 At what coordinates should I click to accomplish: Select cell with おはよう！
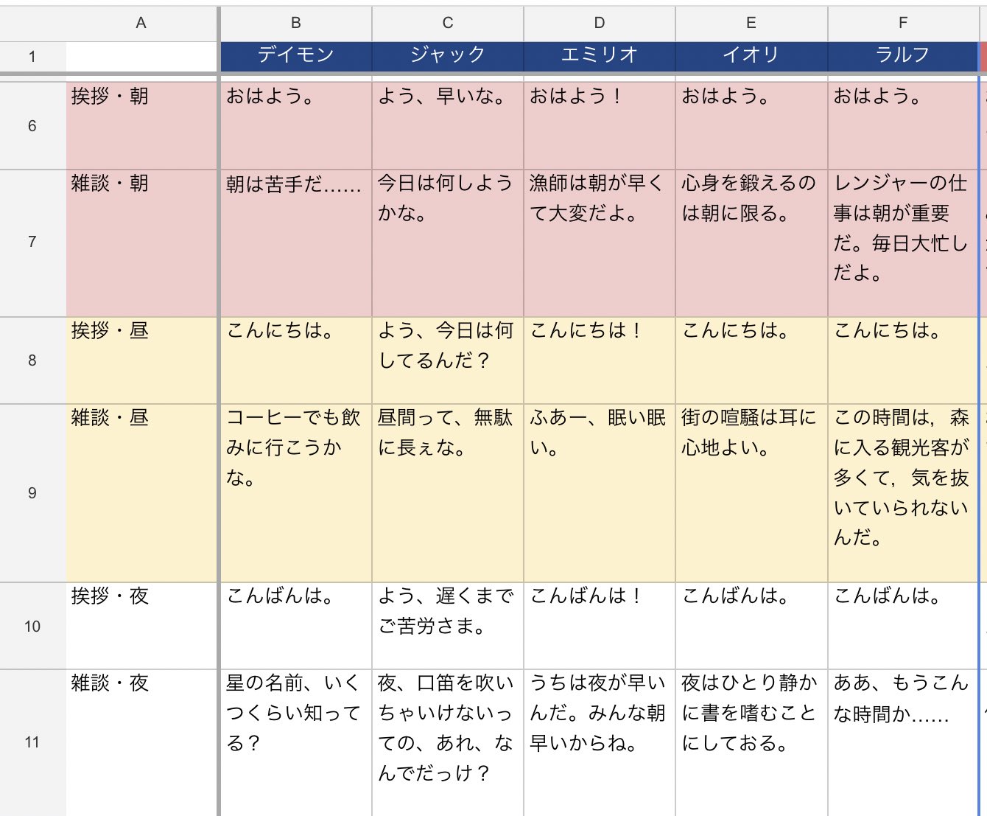(x=600, y=126)
